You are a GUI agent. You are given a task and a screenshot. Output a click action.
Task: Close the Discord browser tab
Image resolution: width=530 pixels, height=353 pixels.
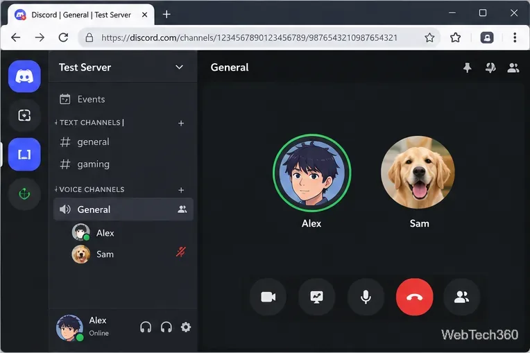144,15
